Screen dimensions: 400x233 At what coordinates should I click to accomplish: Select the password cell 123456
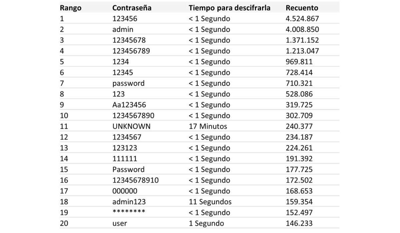[125, 19]
